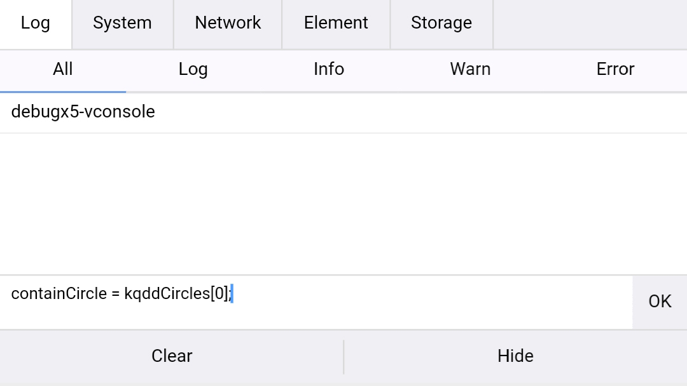Select the top-level Log panel tab
Image resolution: width=687 pixels, height=386 pixels.
tap(36, 23)
